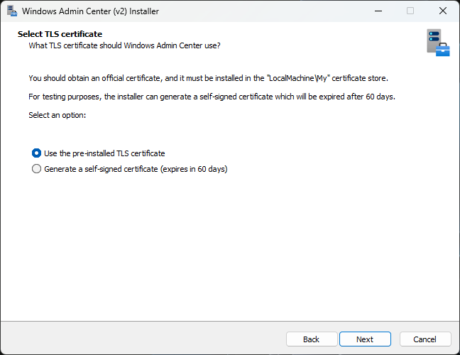Go to the previous step with Back
This screenshot has height=355, width=460.
311,339
